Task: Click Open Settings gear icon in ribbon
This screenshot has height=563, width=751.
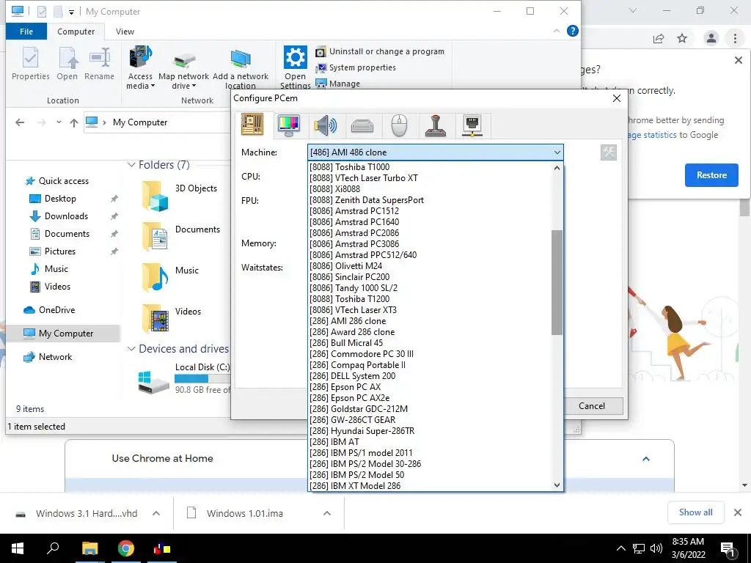Action: click(x=295, y=58)
